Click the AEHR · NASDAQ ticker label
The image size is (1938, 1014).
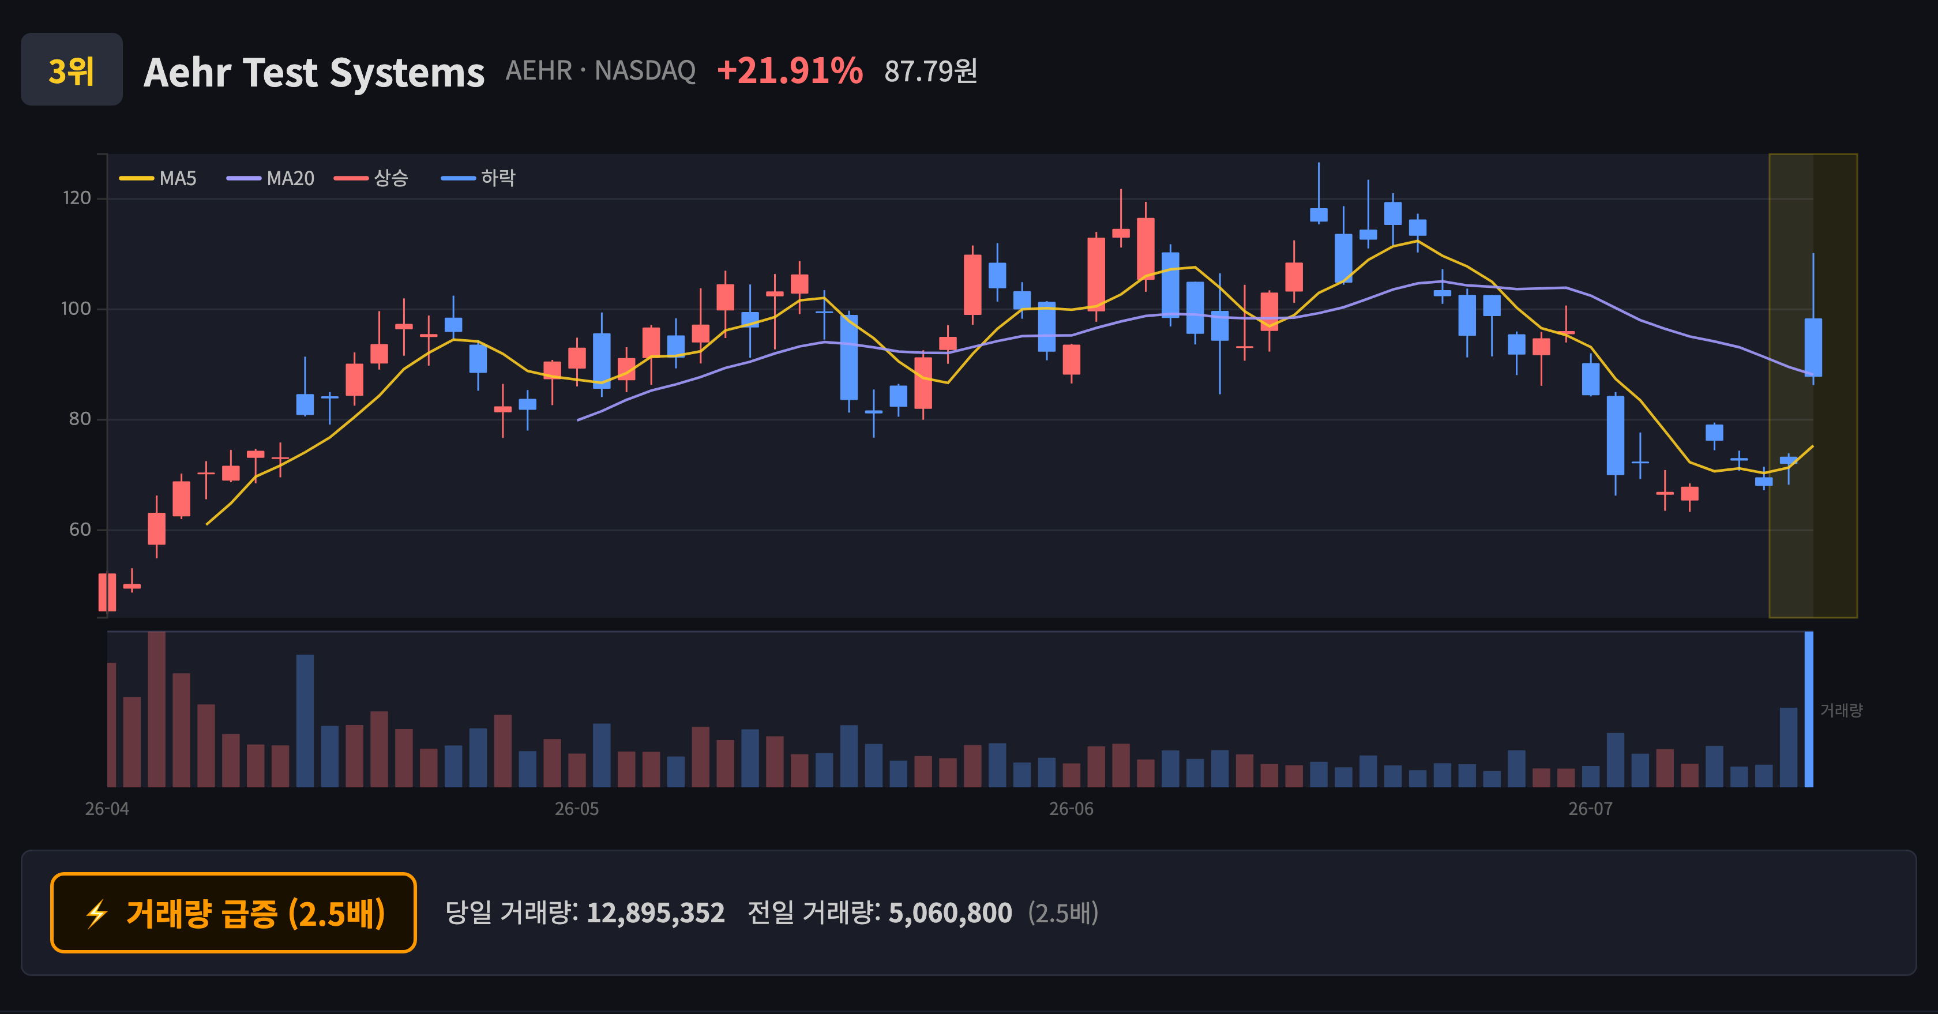(x=600, y=71)
